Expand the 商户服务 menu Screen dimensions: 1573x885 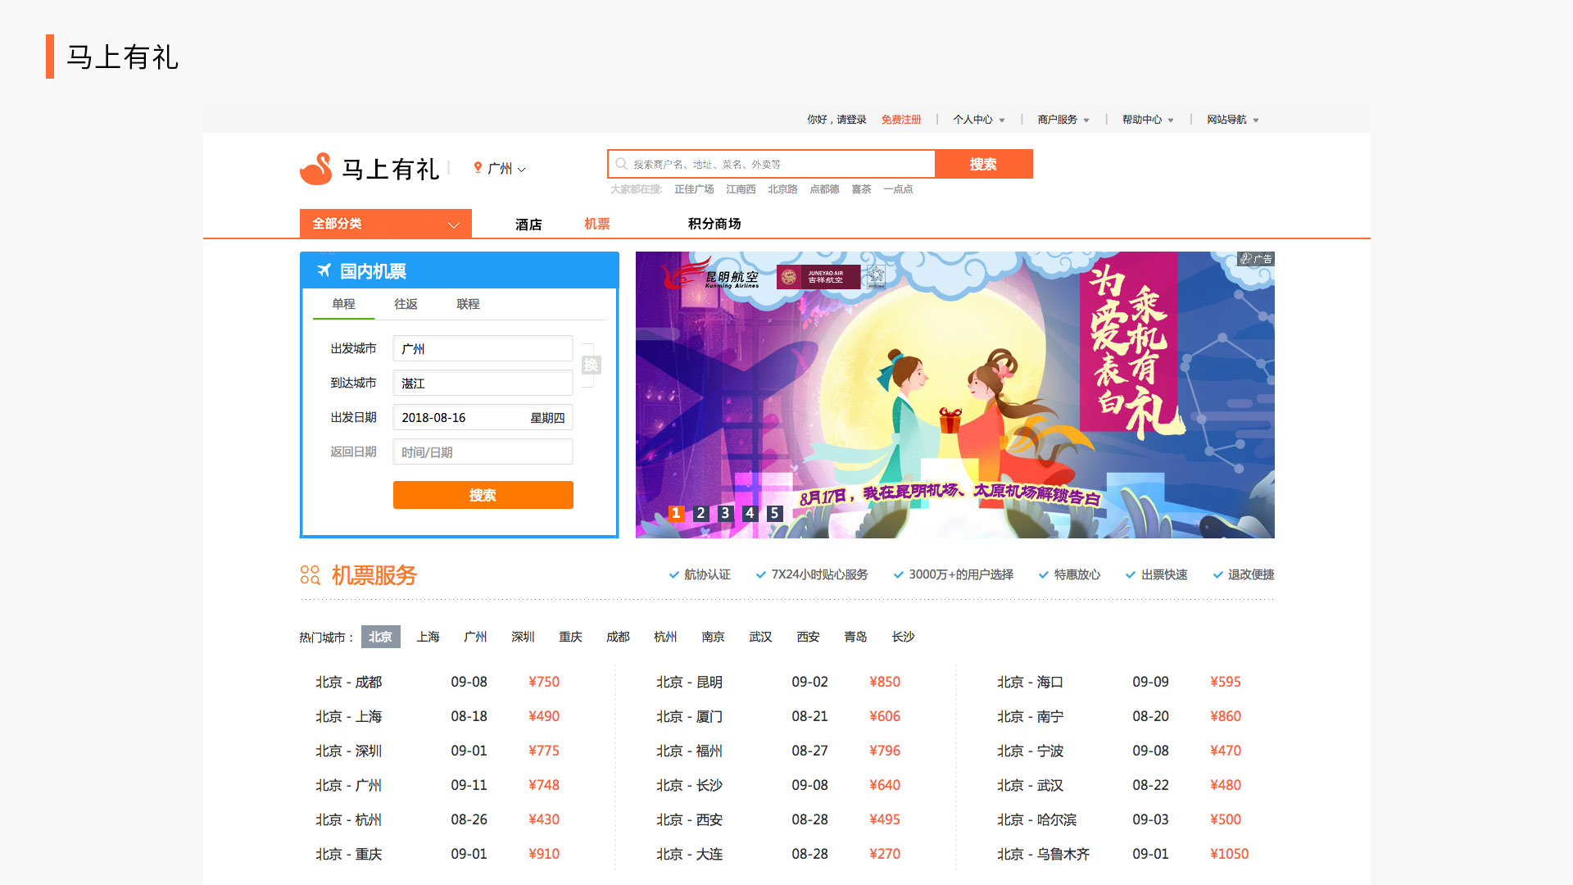[x=1063, y=120]
